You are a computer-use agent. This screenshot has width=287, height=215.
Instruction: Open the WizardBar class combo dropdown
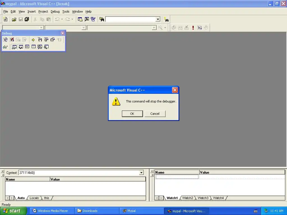[x=41, y=28]
